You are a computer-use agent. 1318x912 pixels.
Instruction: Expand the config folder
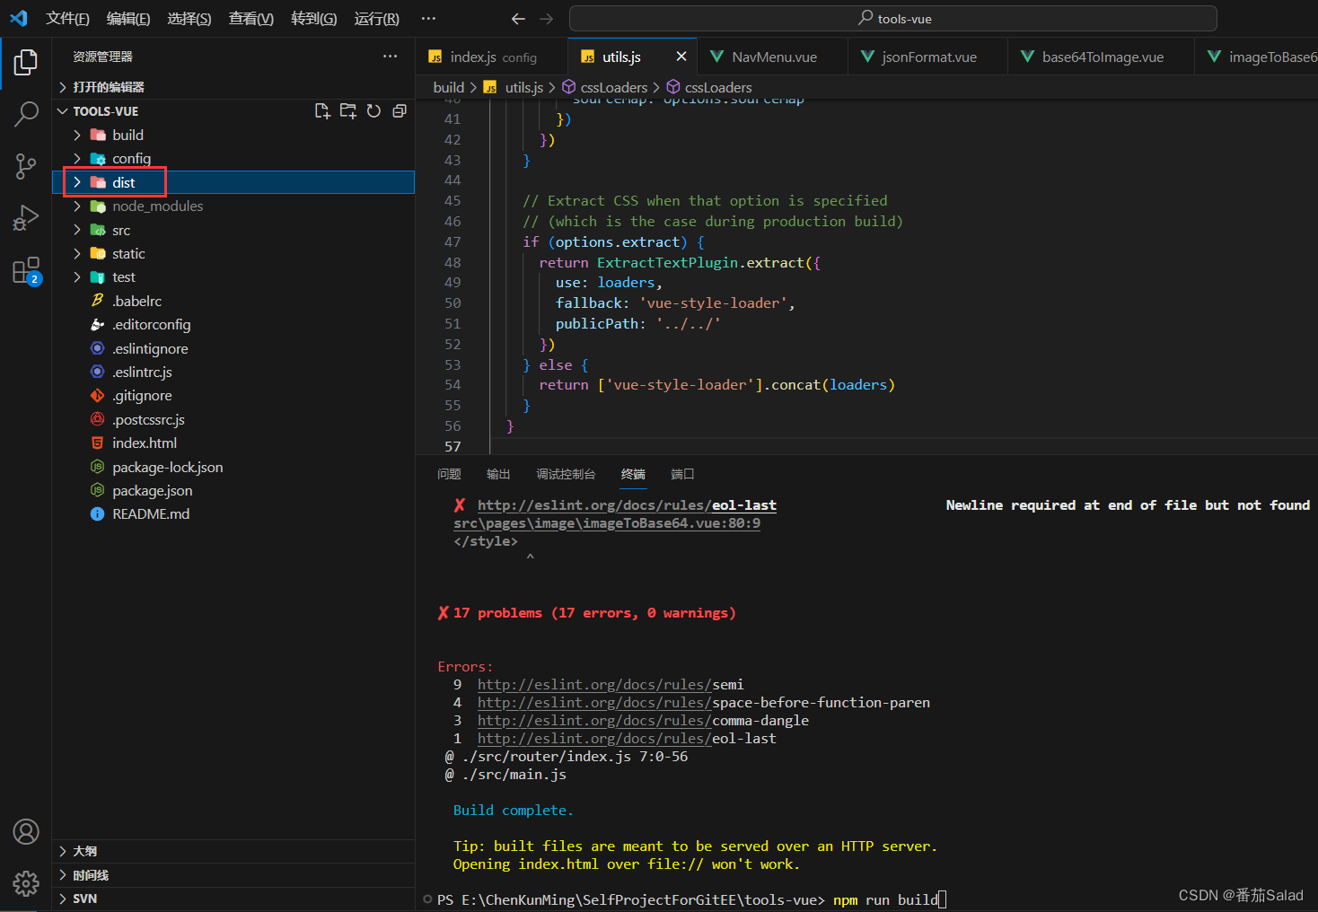pyautogui.click(x=233, y=159)
